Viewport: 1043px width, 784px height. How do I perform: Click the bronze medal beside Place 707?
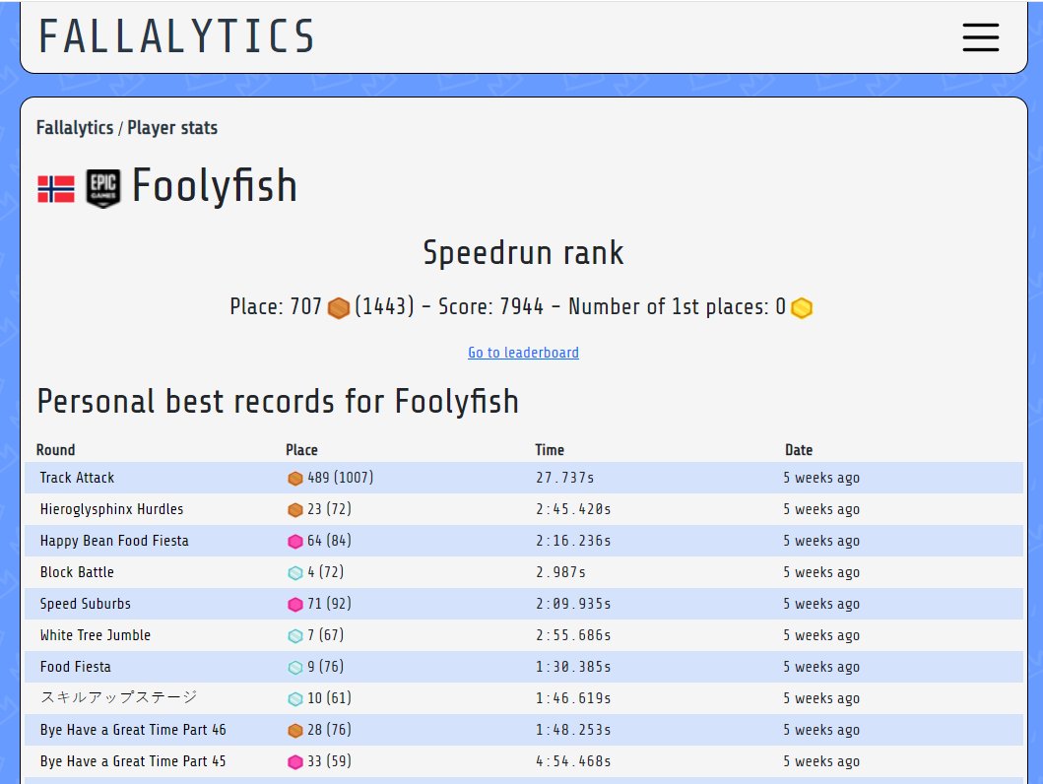339,307
